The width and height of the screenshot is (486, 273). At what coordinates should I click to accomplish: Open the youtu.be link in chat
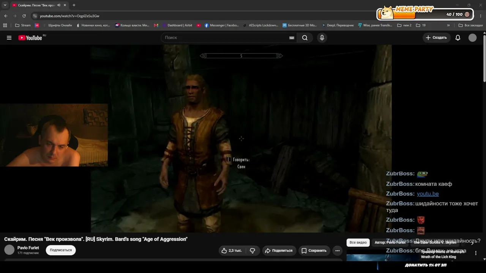[428, 194]
